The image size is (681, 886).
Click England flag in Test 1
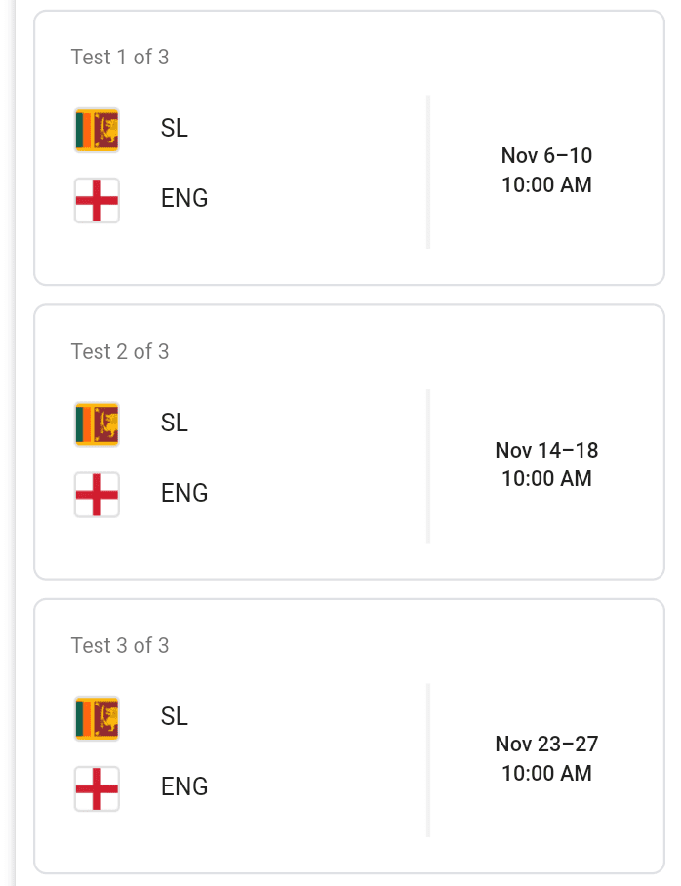tap(97, 200)
